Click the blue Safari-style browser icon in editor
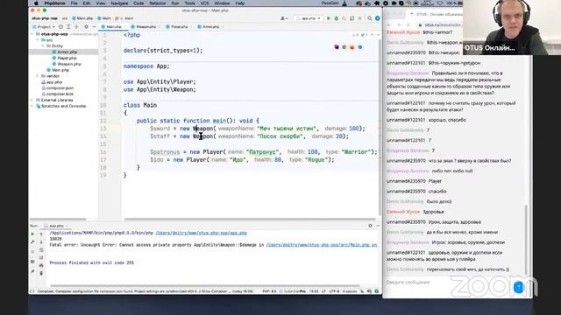Screen dimensions: 561x315 pyautogui.click(x=360, y=47)
